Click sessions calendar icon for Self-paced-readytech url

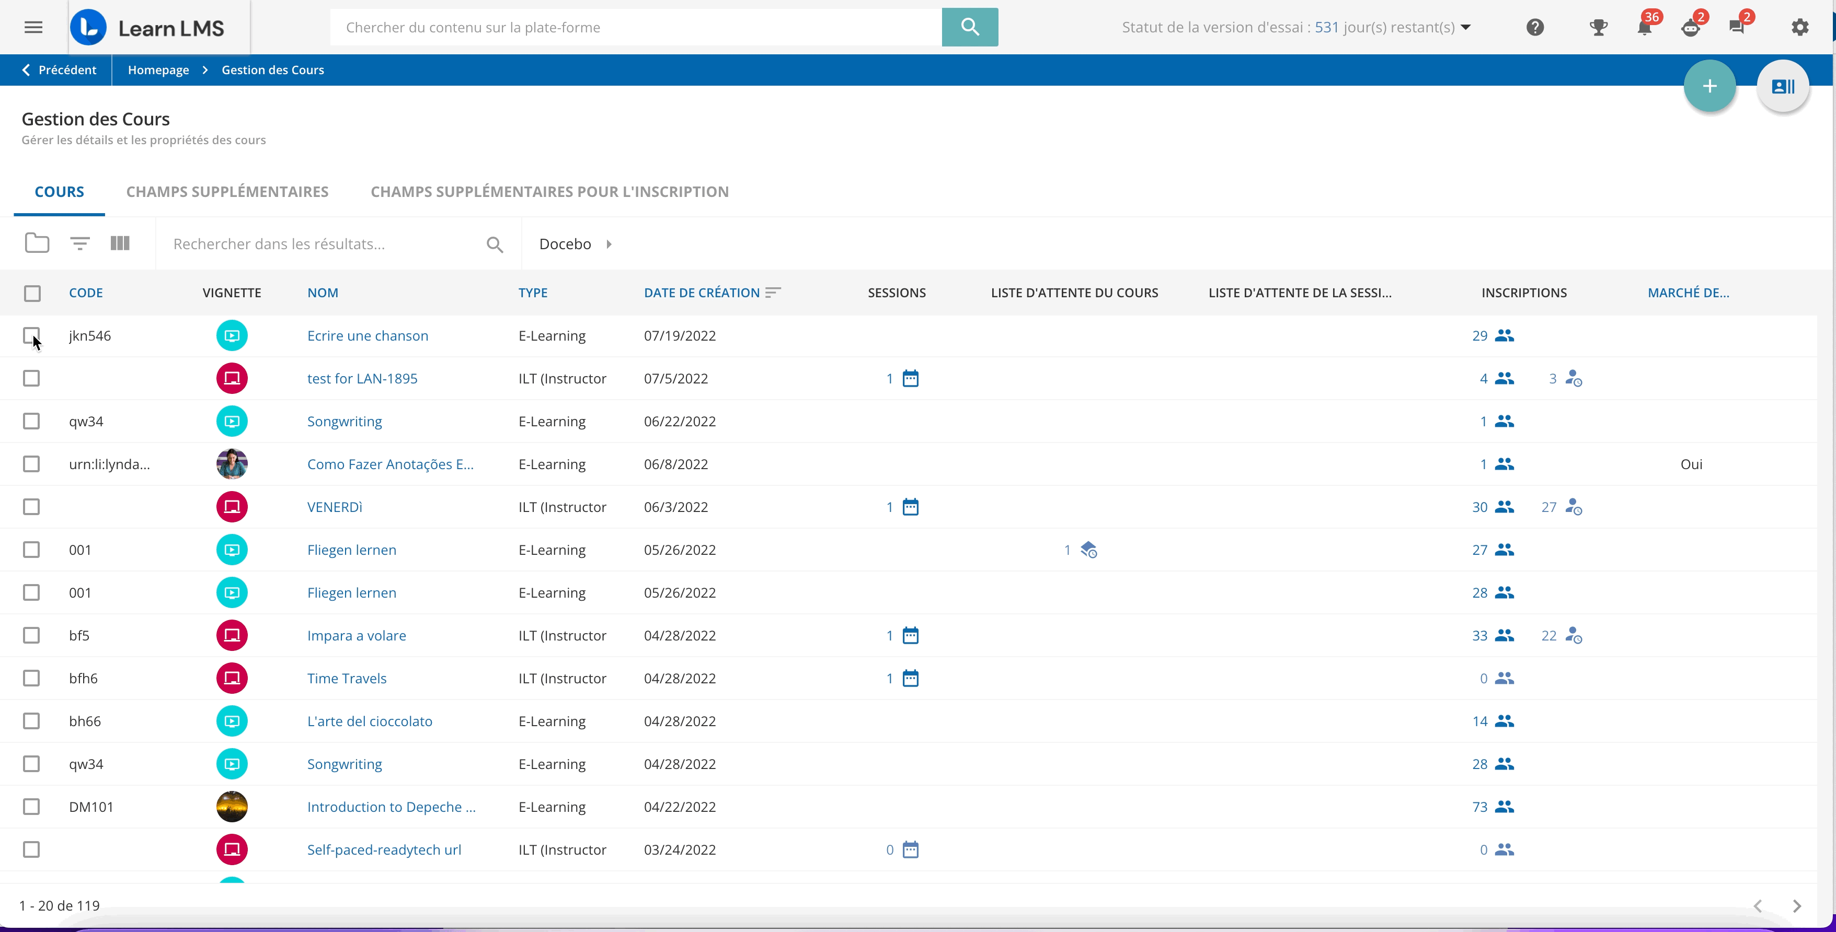(x=910, y=849)
